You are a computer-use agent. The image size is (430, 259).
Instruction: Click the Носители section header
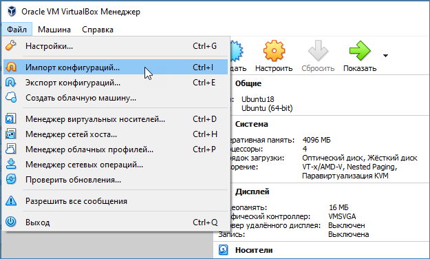[254, 250]
